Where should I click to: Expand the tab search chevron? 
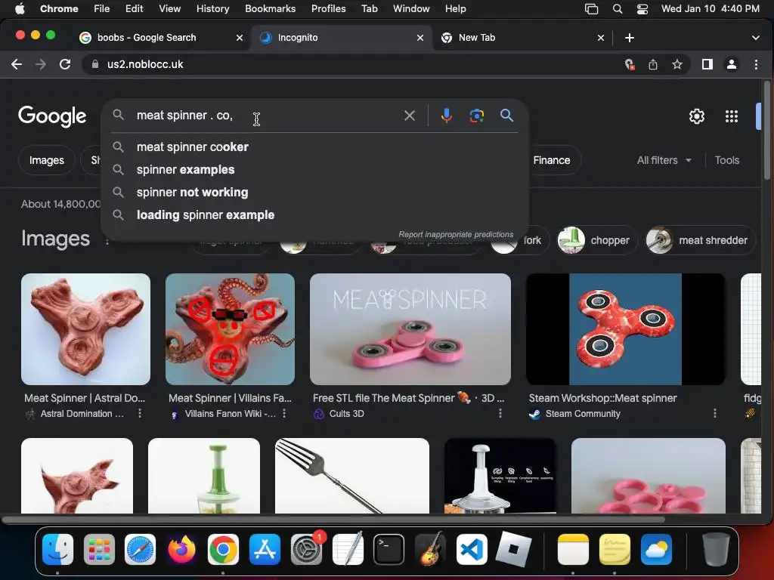click(x=755, y=38)
